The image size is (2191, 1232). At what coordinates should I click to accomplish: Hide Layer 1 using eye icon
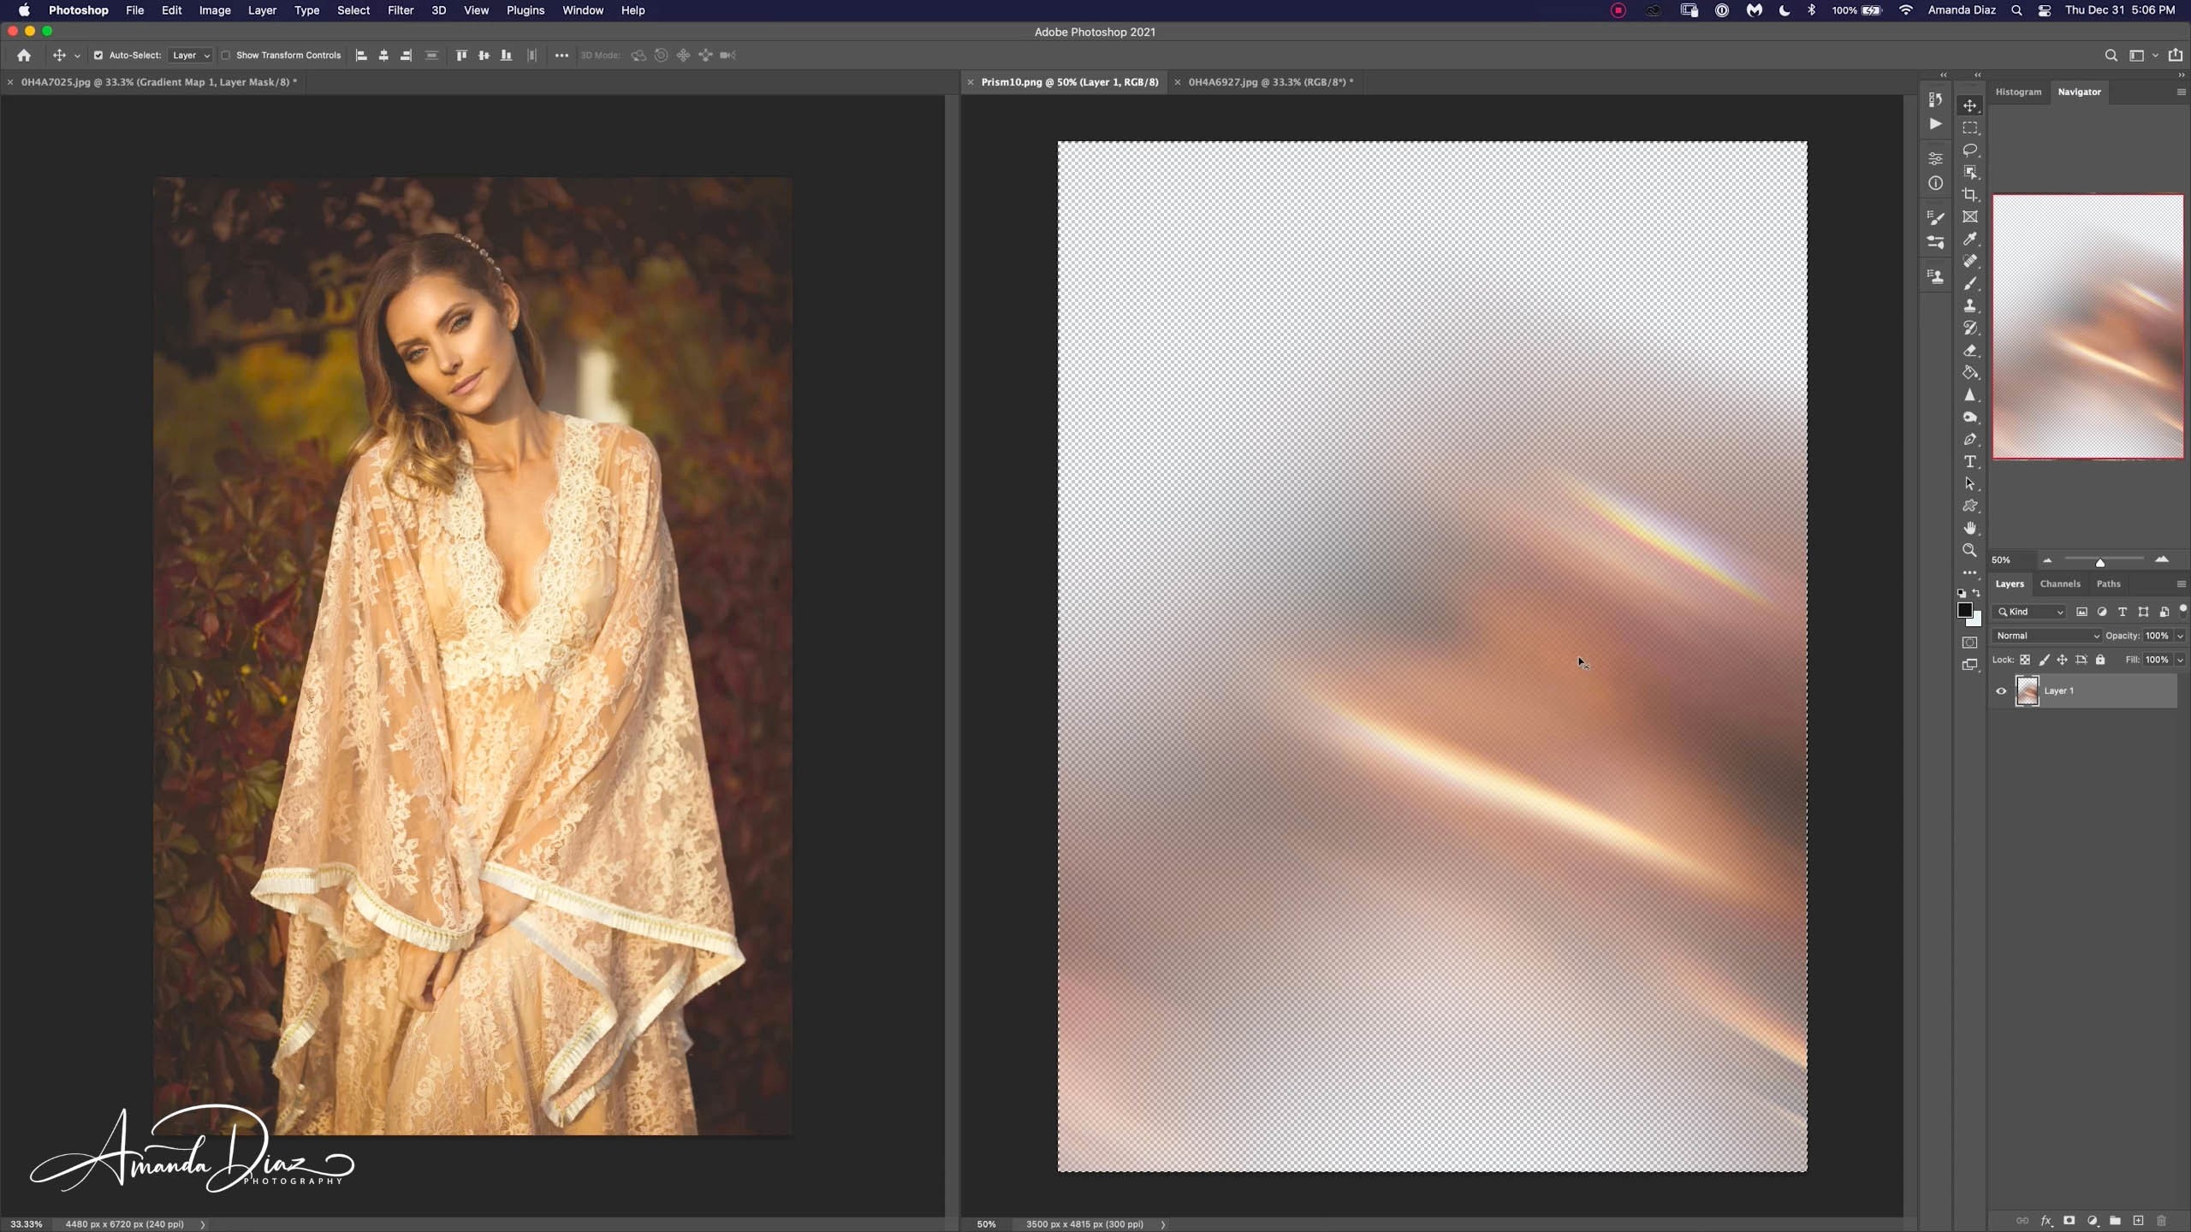(x=2001, y=691)
